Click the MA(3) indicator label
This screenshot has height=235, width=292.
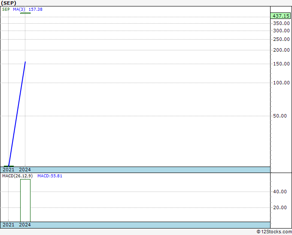(19, 9)
